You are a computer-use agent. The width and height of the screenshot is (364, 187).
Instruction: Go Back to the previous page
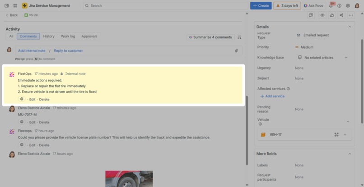click(12, 15)
